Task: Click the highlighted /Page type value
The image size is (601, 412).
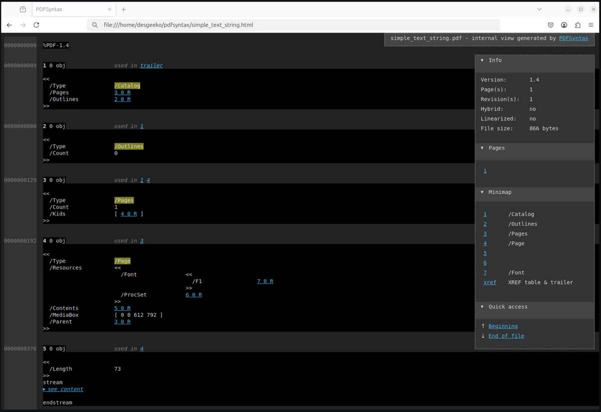Action: click(x=122, y=261)
